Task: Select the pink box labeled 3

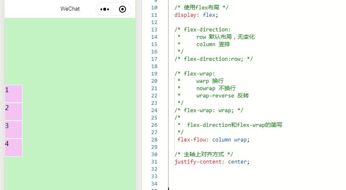Action: tap(13, 130)
